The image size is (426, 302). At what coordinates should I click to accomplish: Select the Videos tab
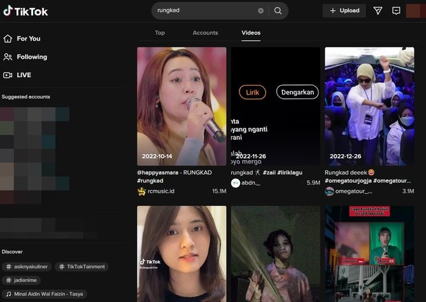[x=251, y=32]
